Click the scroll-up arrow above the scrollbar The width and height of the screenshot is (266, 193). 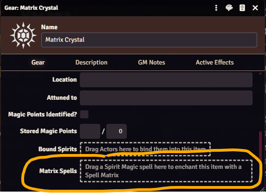[260, 73]
